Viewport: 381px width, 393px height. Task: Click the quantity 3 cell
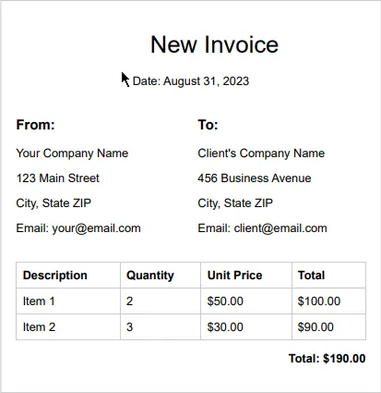(x=161, y=327)
